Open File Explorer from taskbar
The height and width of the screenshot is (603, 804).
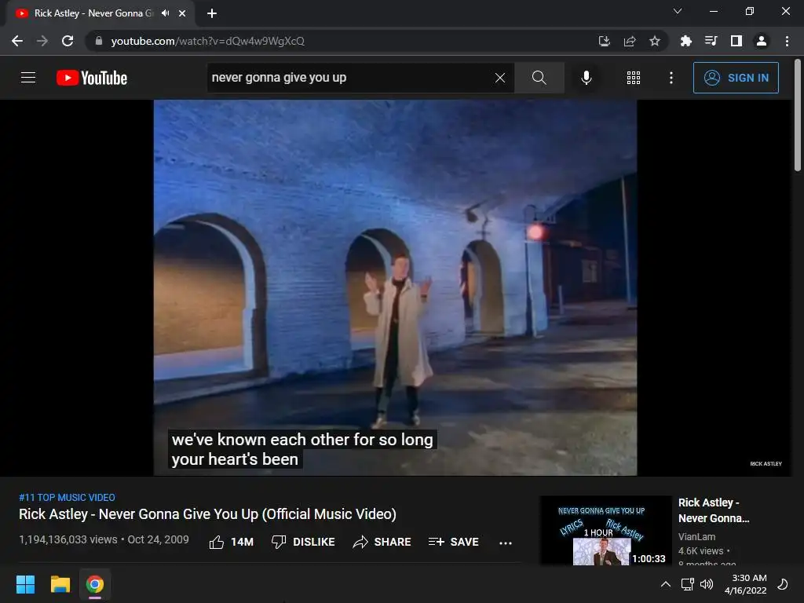pyautogui.click(x=60, y=584)
